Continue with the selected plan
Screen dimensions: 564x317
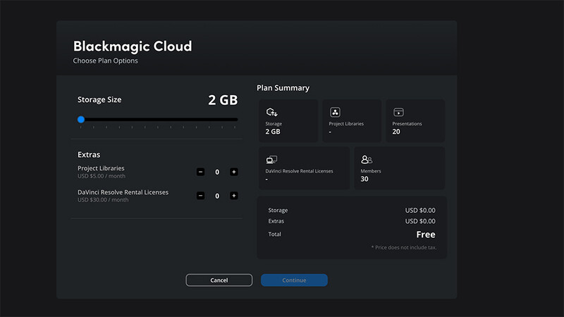[294, 280]
